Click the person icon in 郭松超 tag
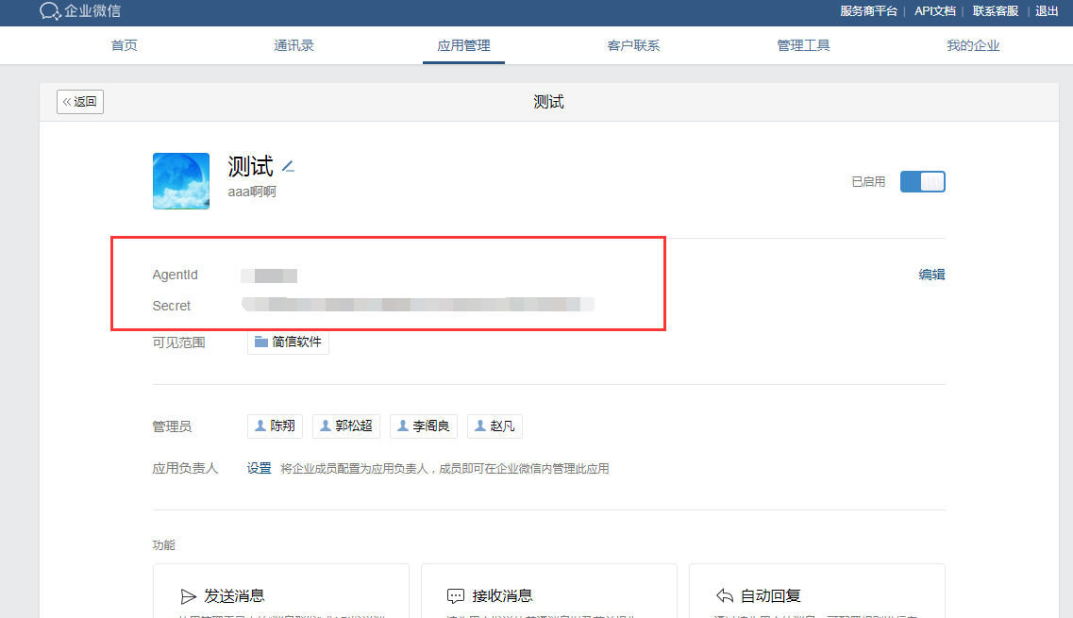1073x618 pixels. [x=325, y=426]
